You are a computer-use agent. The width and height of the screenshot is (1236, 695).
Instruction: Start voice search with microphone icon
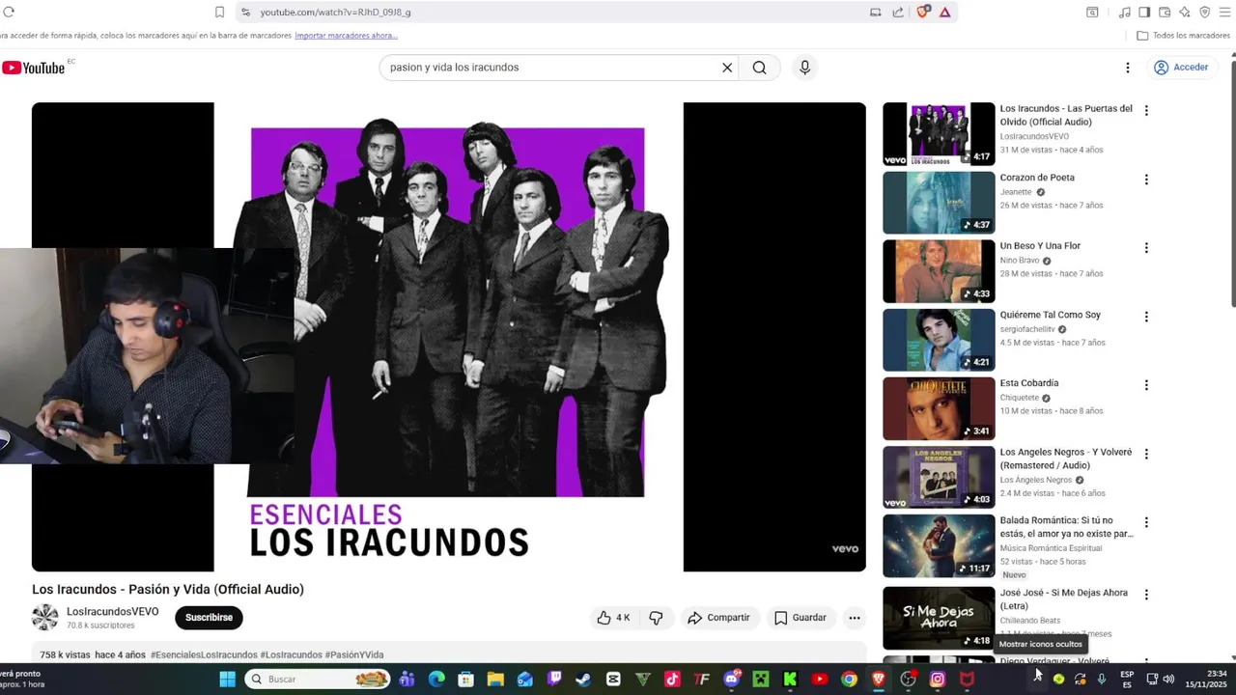click(804, 68)
